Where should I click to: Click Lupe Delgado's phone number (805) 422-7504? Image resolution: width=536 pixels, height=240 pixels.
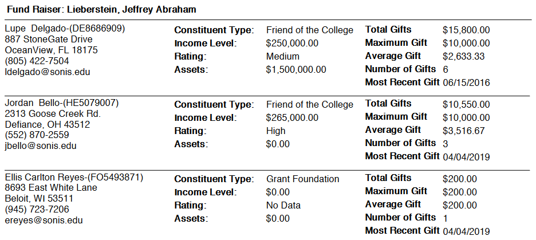tap(37, 61)
